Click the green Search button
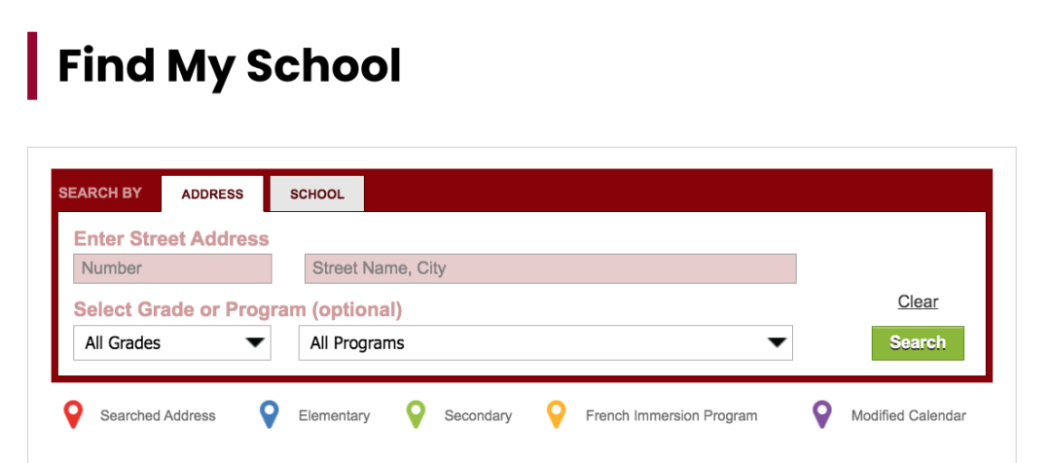1051x463 pixels. pyautogui.click(x=918, y=343)
